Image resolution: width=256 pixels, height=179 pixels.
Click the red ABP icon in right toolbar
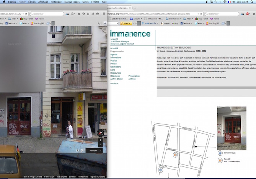(x=248, y=14)
